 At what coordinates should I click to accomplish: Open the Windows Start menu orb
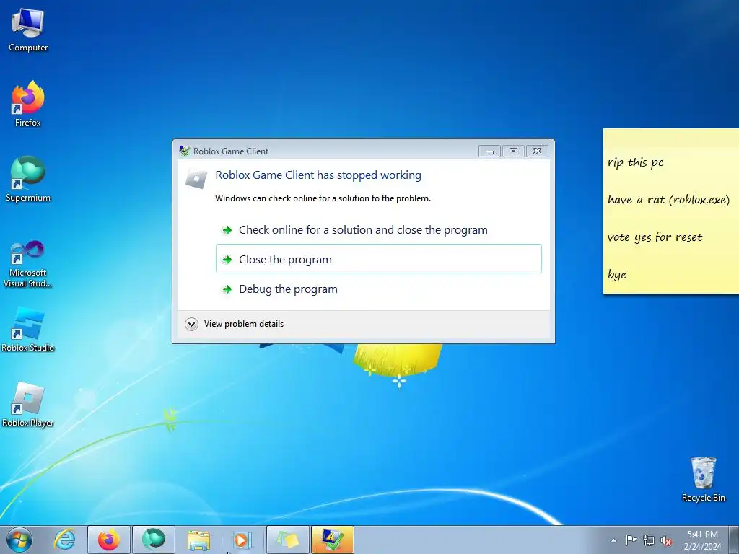tap(19, 540)
